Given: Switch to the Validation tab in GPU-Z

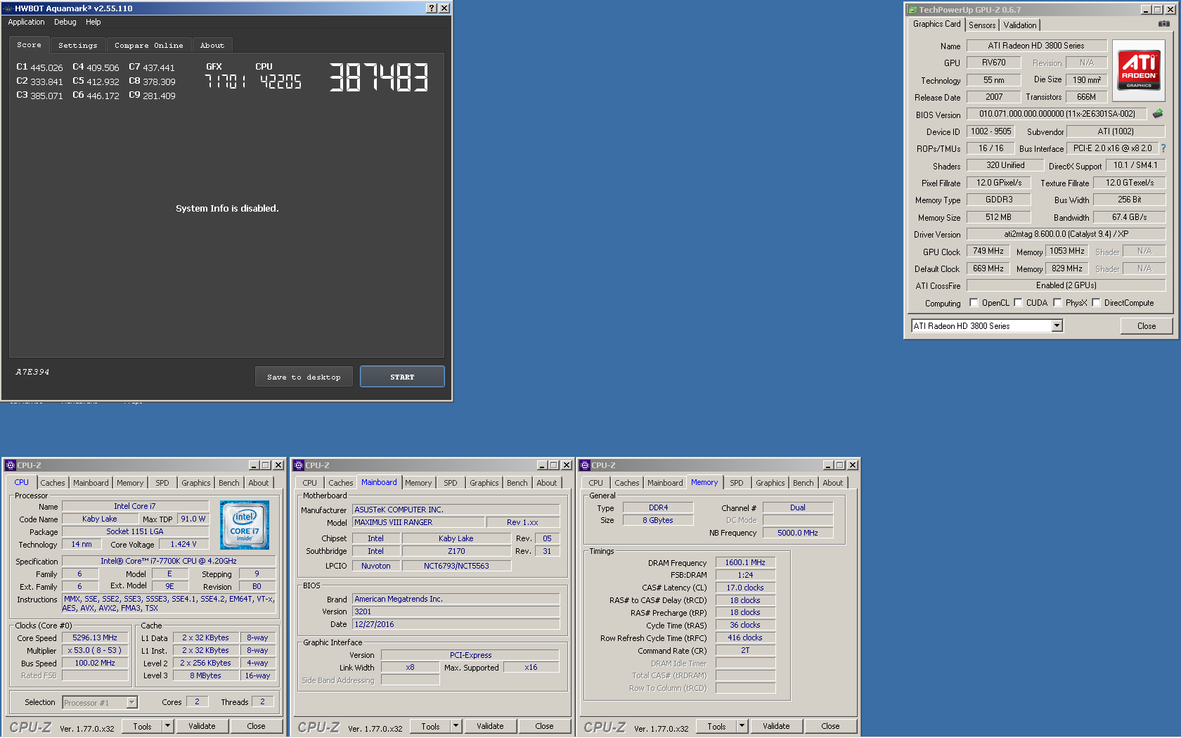Looking at the screenshot, I should click(1020, 25).
